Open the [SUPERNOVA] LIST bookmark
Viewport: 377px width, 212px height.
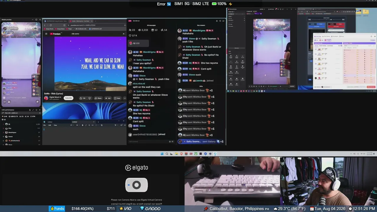[x=95, y=29]
